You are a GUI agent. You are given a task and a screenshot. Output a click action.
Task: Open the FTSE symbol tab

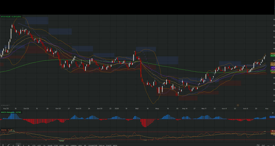coord(56,145)
